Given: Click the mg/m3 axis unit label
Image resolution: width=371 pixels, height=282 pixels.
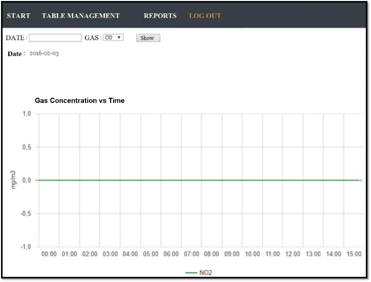Looking at the screenshot, I should 15,180.
